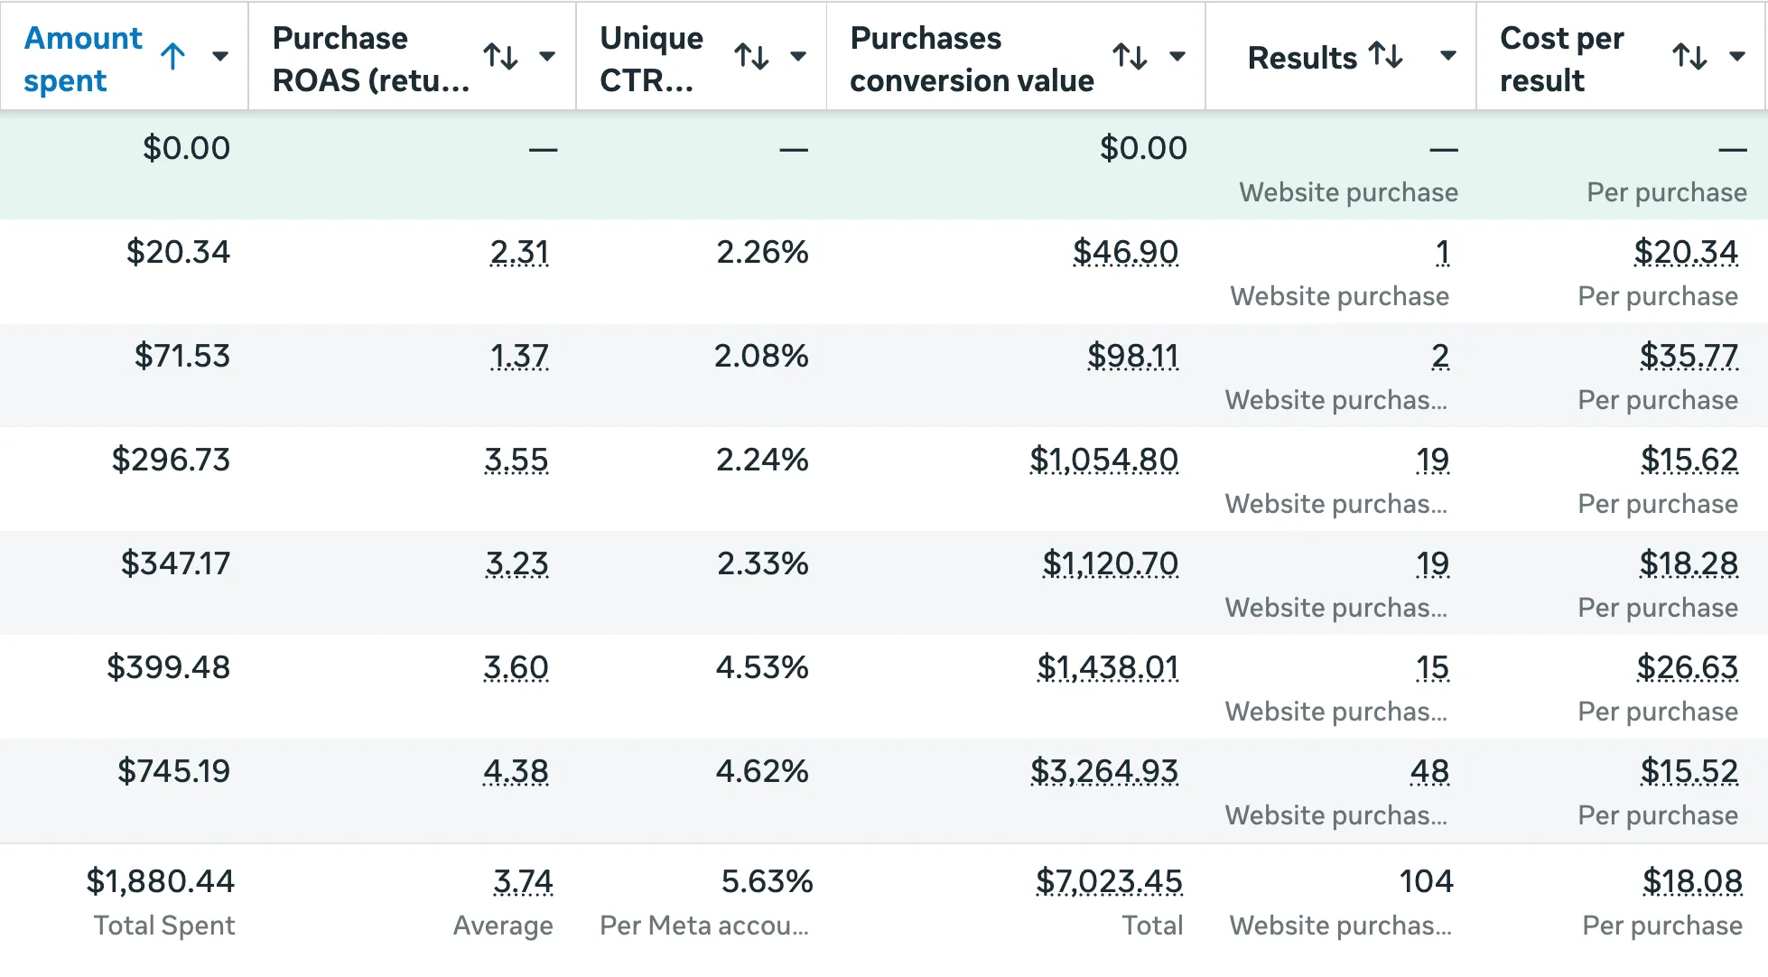
Task: Click results 19 in the $296.73 row
Action: click(1432, 460)
